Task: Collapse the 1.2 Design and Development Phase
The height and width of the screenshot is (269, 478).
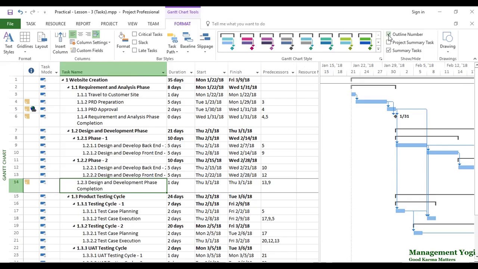Action: [68, 131]
